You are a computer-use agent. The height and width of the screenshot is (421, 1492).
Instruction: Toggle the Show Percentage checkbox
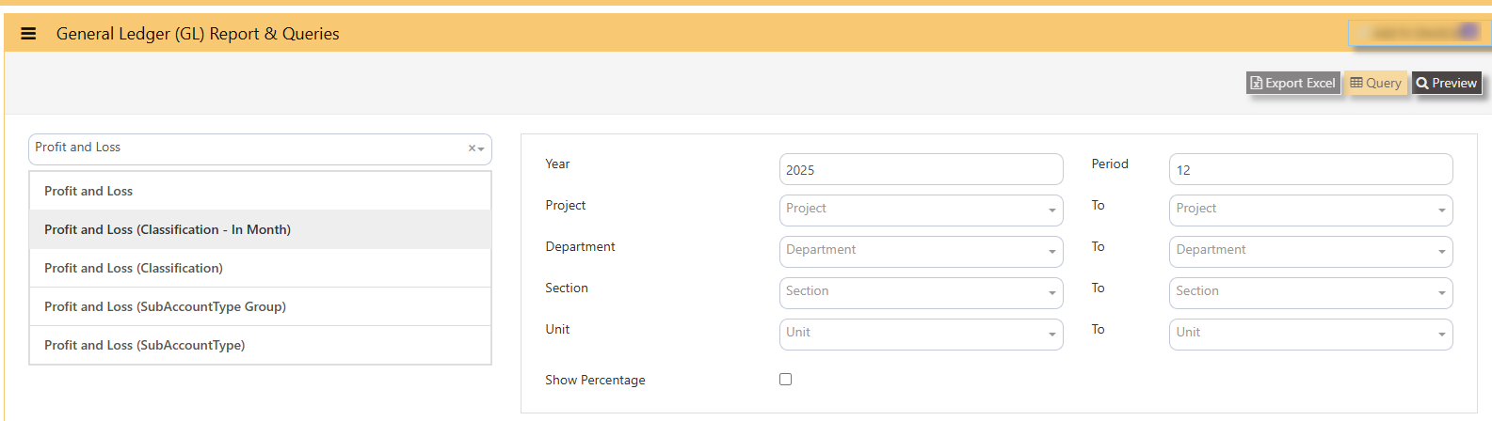[785, 380]
